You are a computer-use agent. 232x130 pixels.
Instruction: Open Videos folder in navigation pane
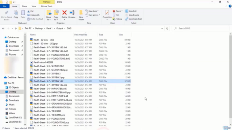10,113
